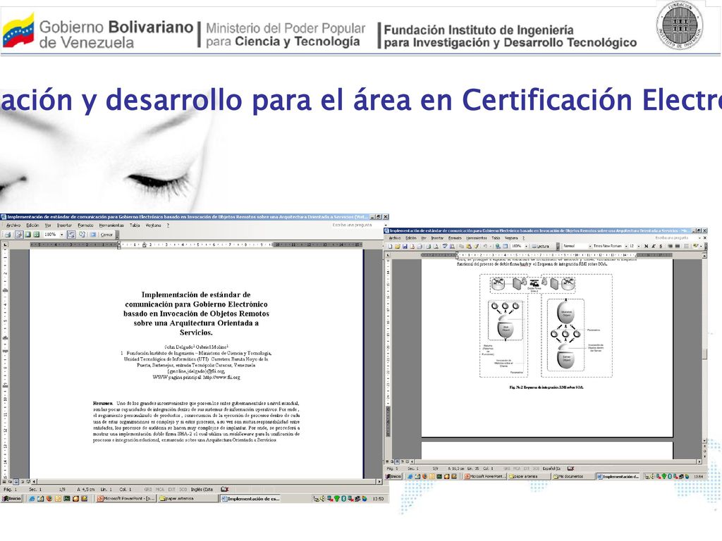
Task: Click Format Painter brush in right Word toolbar
Action: (x=476, y=246)
